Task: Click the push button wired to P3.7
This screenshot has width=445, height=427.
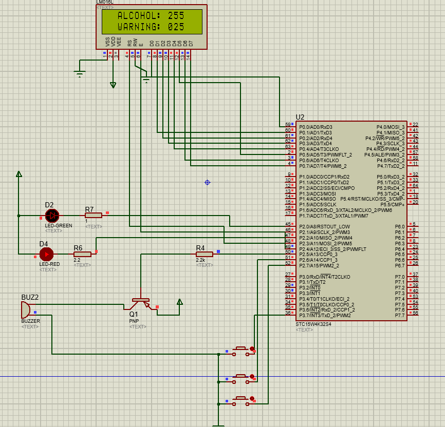Action: coord(240,351)
